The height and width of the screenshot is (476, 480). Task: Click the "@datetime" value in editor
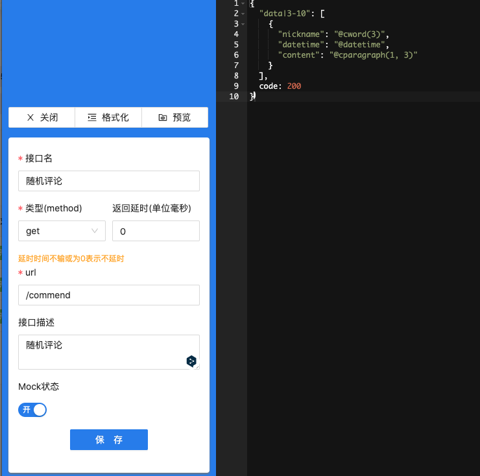click(x=359, y=45)
